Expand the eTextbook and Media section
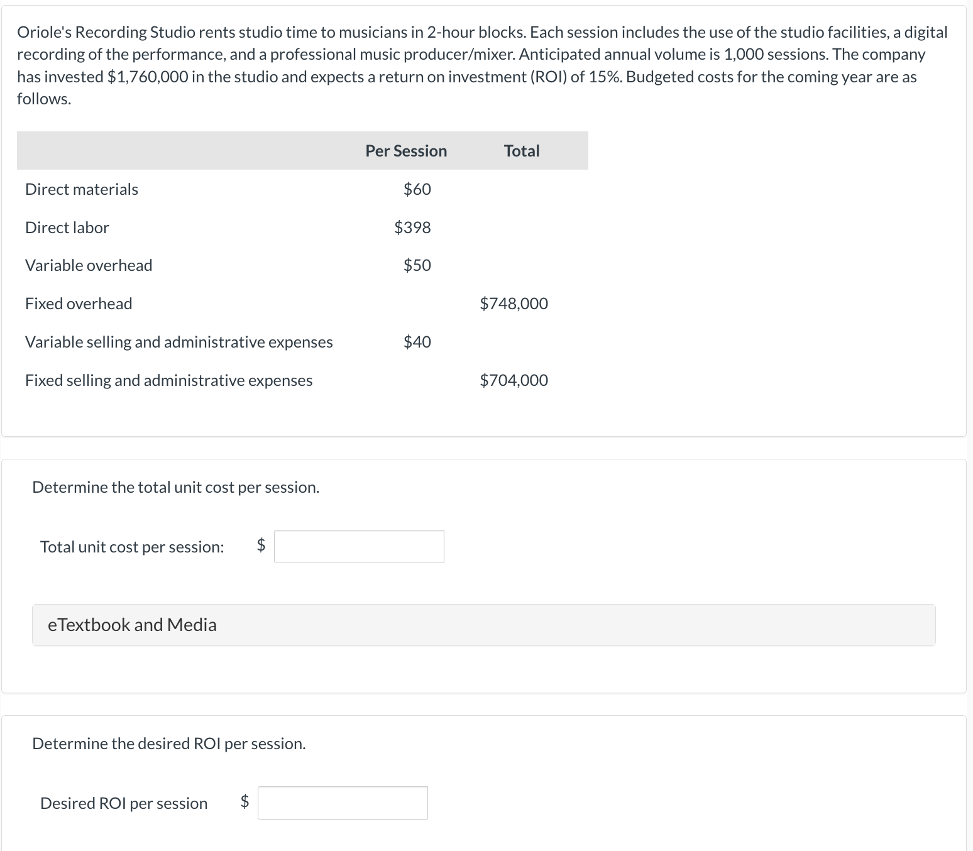The image size is (973, 851). click(x=132, y=625)
